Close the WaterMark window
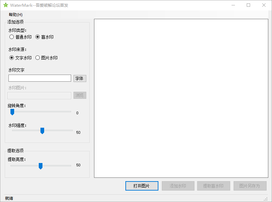The image size is (272, 202). pos(264,5)
